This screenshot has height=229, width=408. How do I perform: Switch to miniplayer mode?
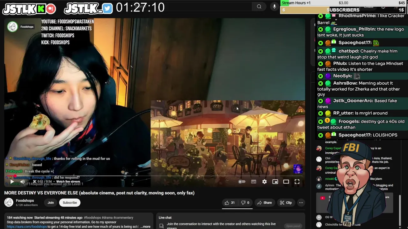275,182
